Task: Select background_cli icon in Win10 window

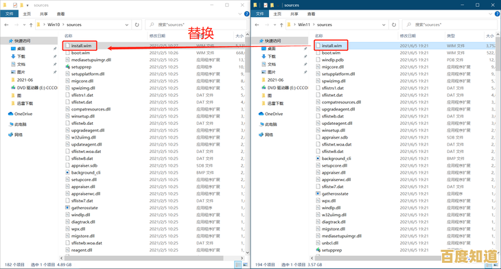Action: point(68,172)
